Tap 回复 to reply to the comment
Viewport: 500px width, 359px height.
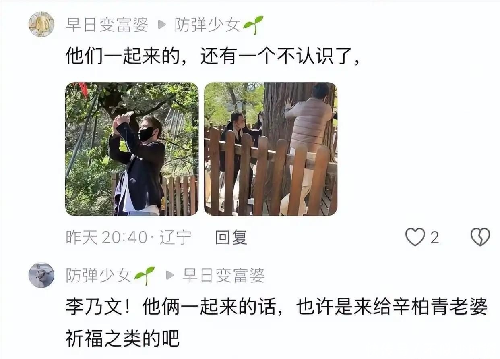(x=231, y=238)
